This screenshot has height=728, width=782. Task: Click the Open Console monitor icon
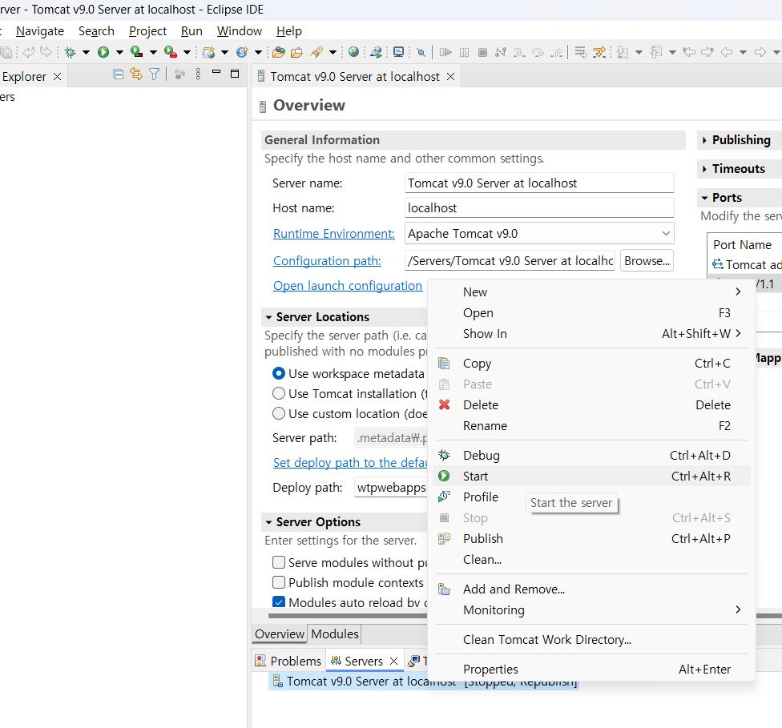click(398, 52)
